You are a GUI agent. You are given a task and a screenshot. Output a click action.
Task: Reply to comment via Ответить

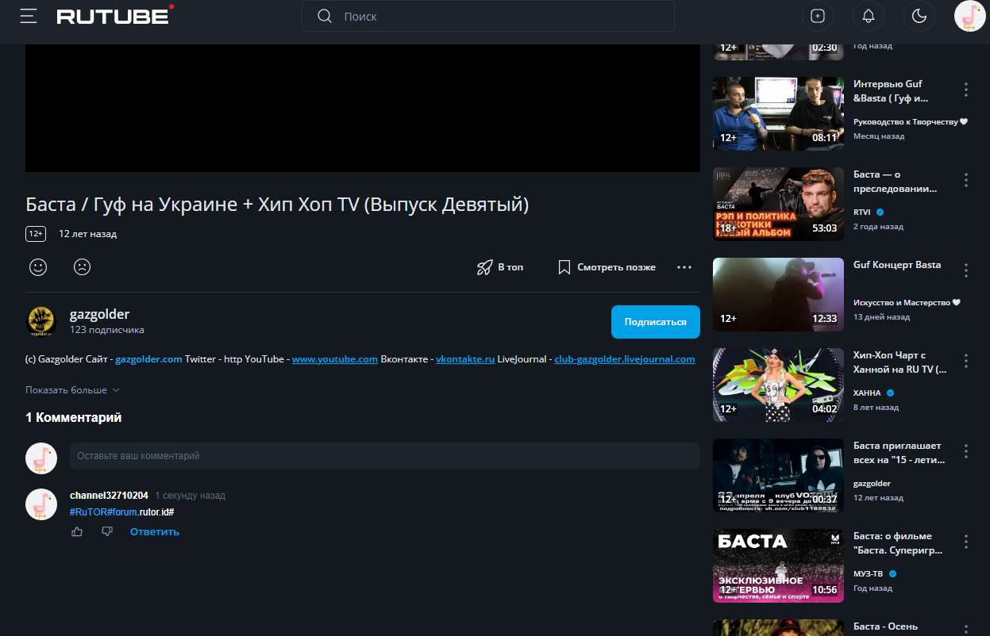(155, 532)
